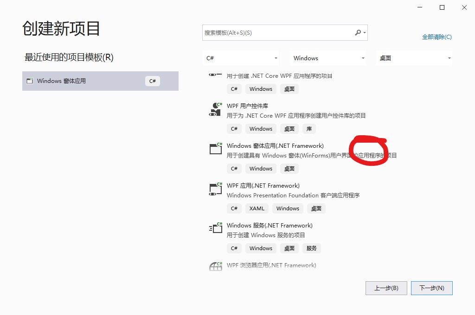Image resolution: width=475 pixels, height=315 pixels.
Task: Click description "用于创建 Windows 服务的项目"
Action: (266, 235)
